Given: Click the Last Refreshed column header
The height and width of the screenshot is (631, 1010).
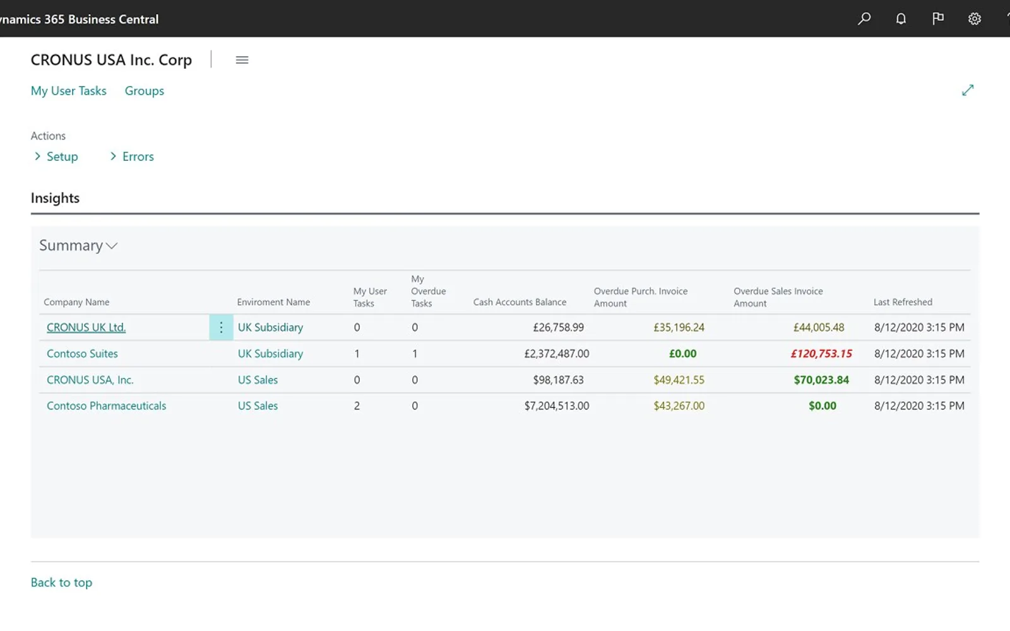Looking at the screenshot, I should pyautogui.click(x=903, y=302).
